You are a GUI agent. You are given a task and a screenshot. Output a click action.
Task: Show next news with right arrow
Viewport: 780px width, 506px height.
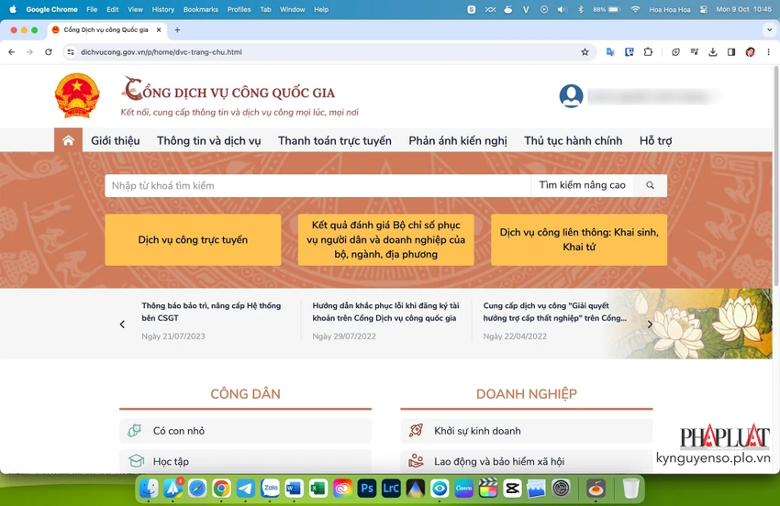click(x=650, y=324)
